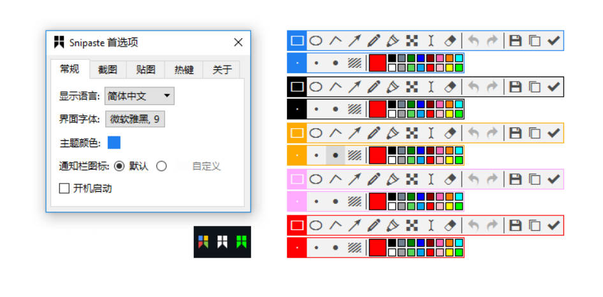603x297 pixels.
Task: Select the Ellipse tool in the blue toolbar
Action: [316, 40]
